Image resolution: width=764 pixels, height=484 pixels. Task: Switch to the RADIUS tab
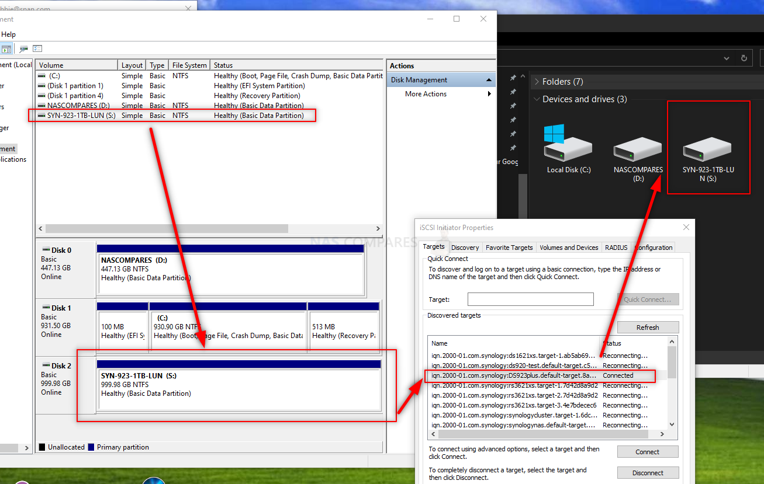pyautogui.click(x=616, y=248)
